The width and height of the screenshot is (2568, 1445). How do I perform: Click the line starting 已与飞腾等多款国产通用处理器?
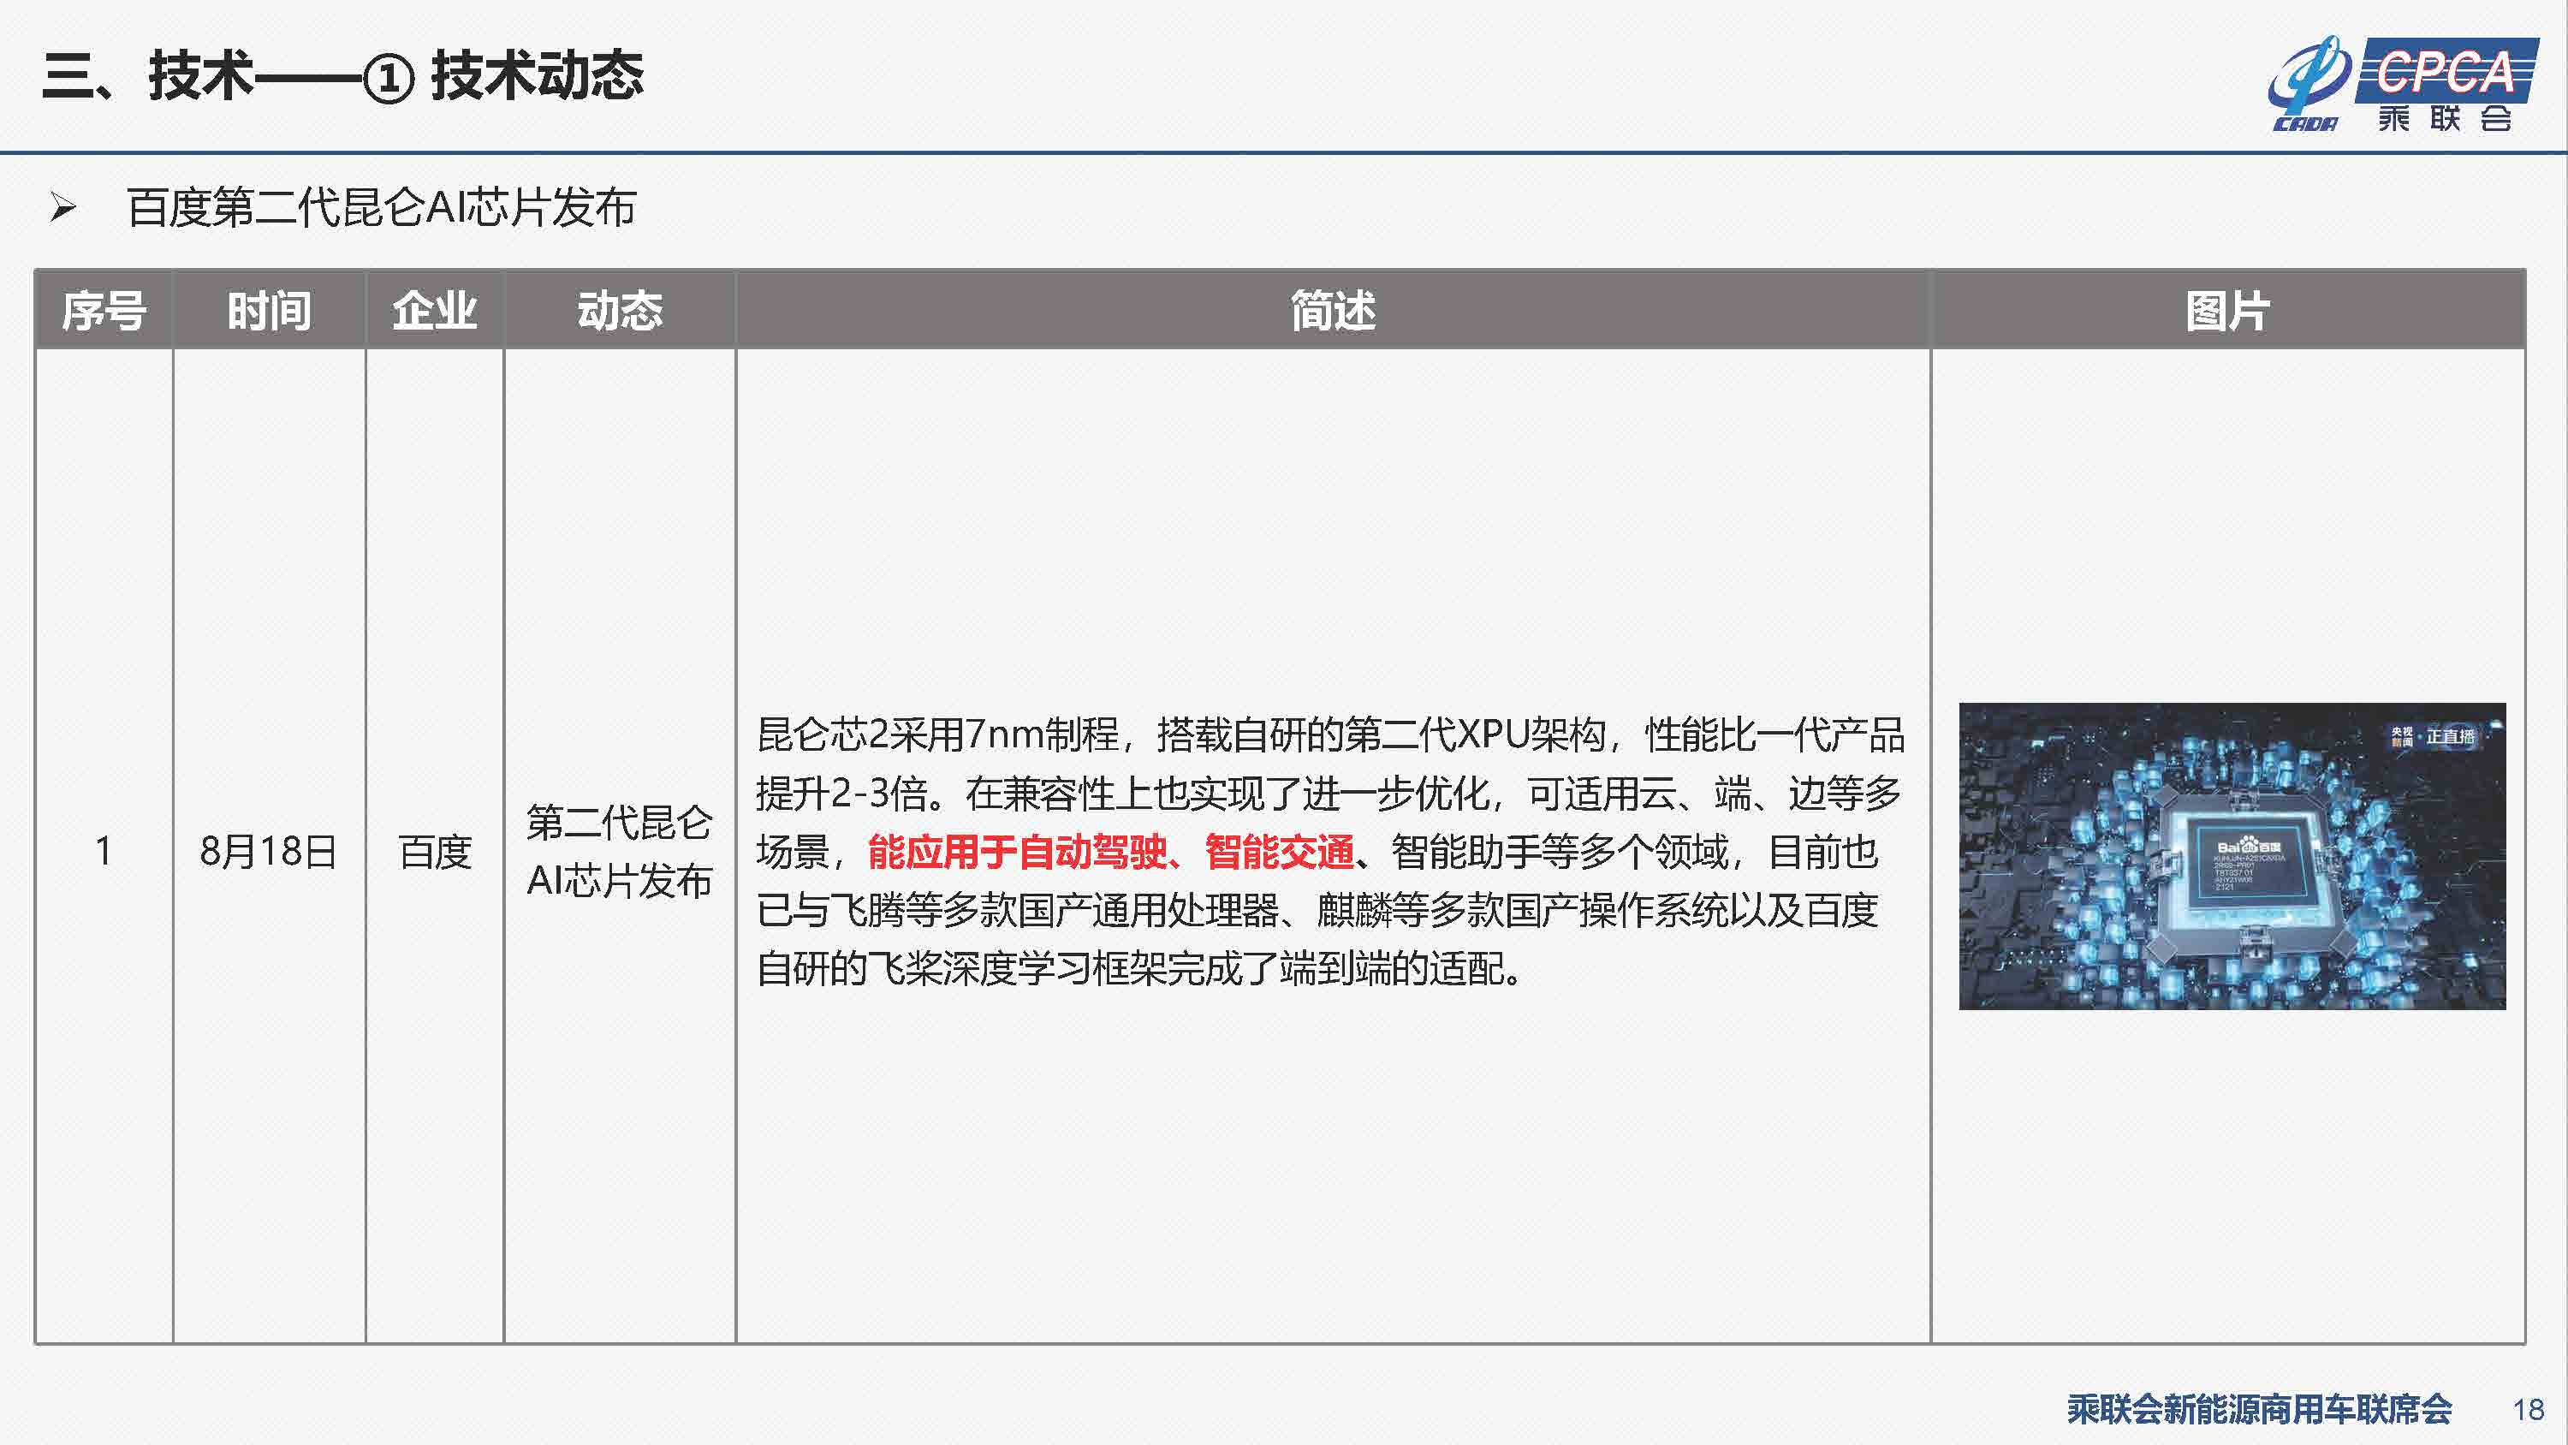[x=1317, y=911]
